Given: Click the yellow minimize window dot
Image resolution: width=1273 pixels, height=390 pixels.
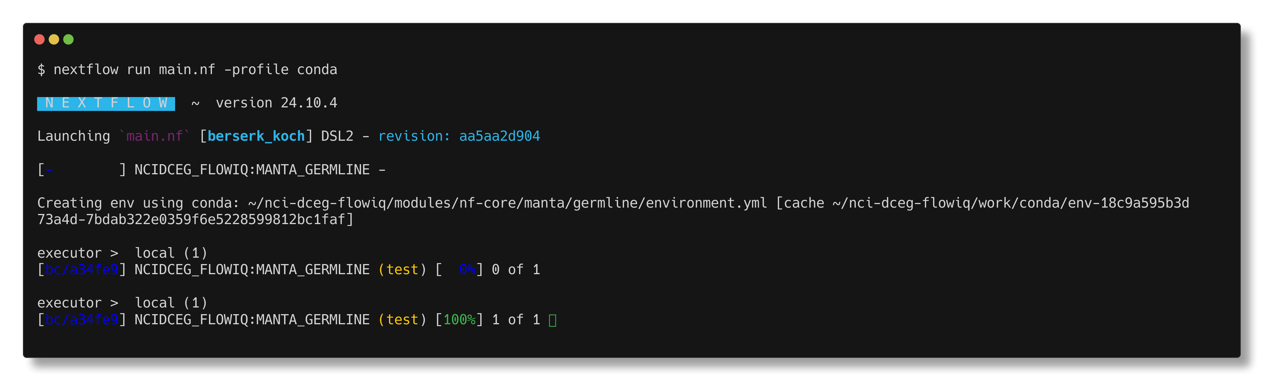Looking at the screenshot, I should click(x=54, y=39).
